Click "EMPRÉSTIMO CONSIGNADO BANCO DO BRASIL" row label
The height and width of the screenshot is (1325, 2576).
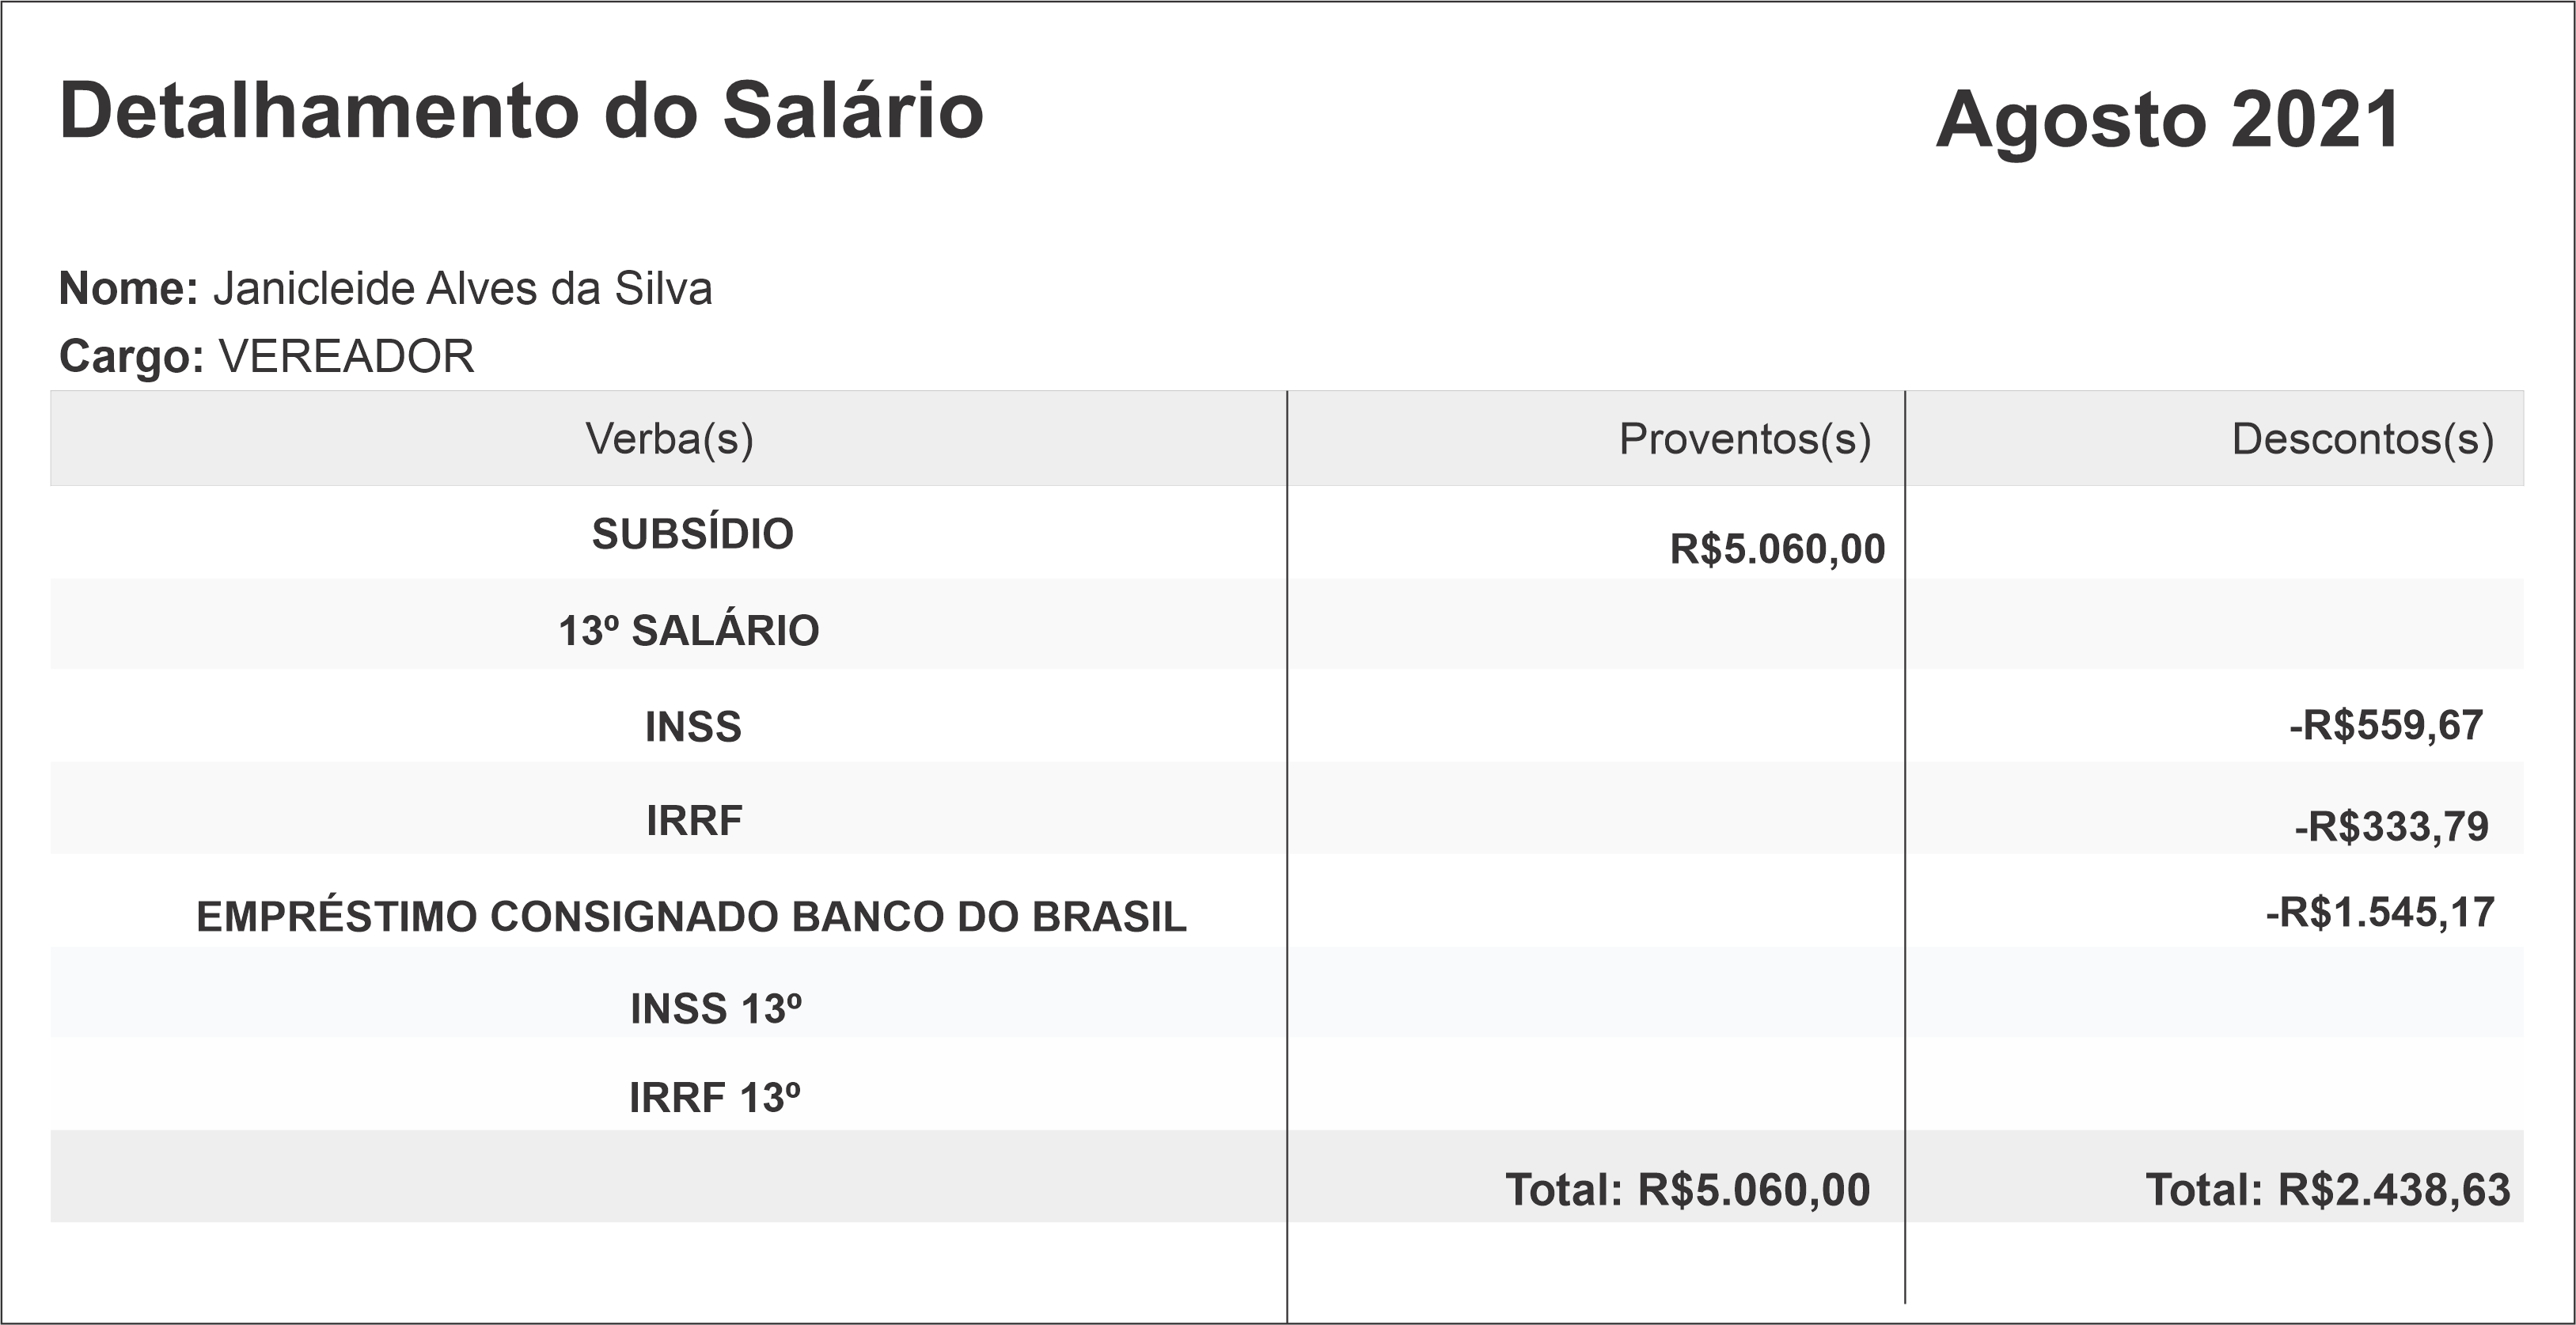(691, 917)
